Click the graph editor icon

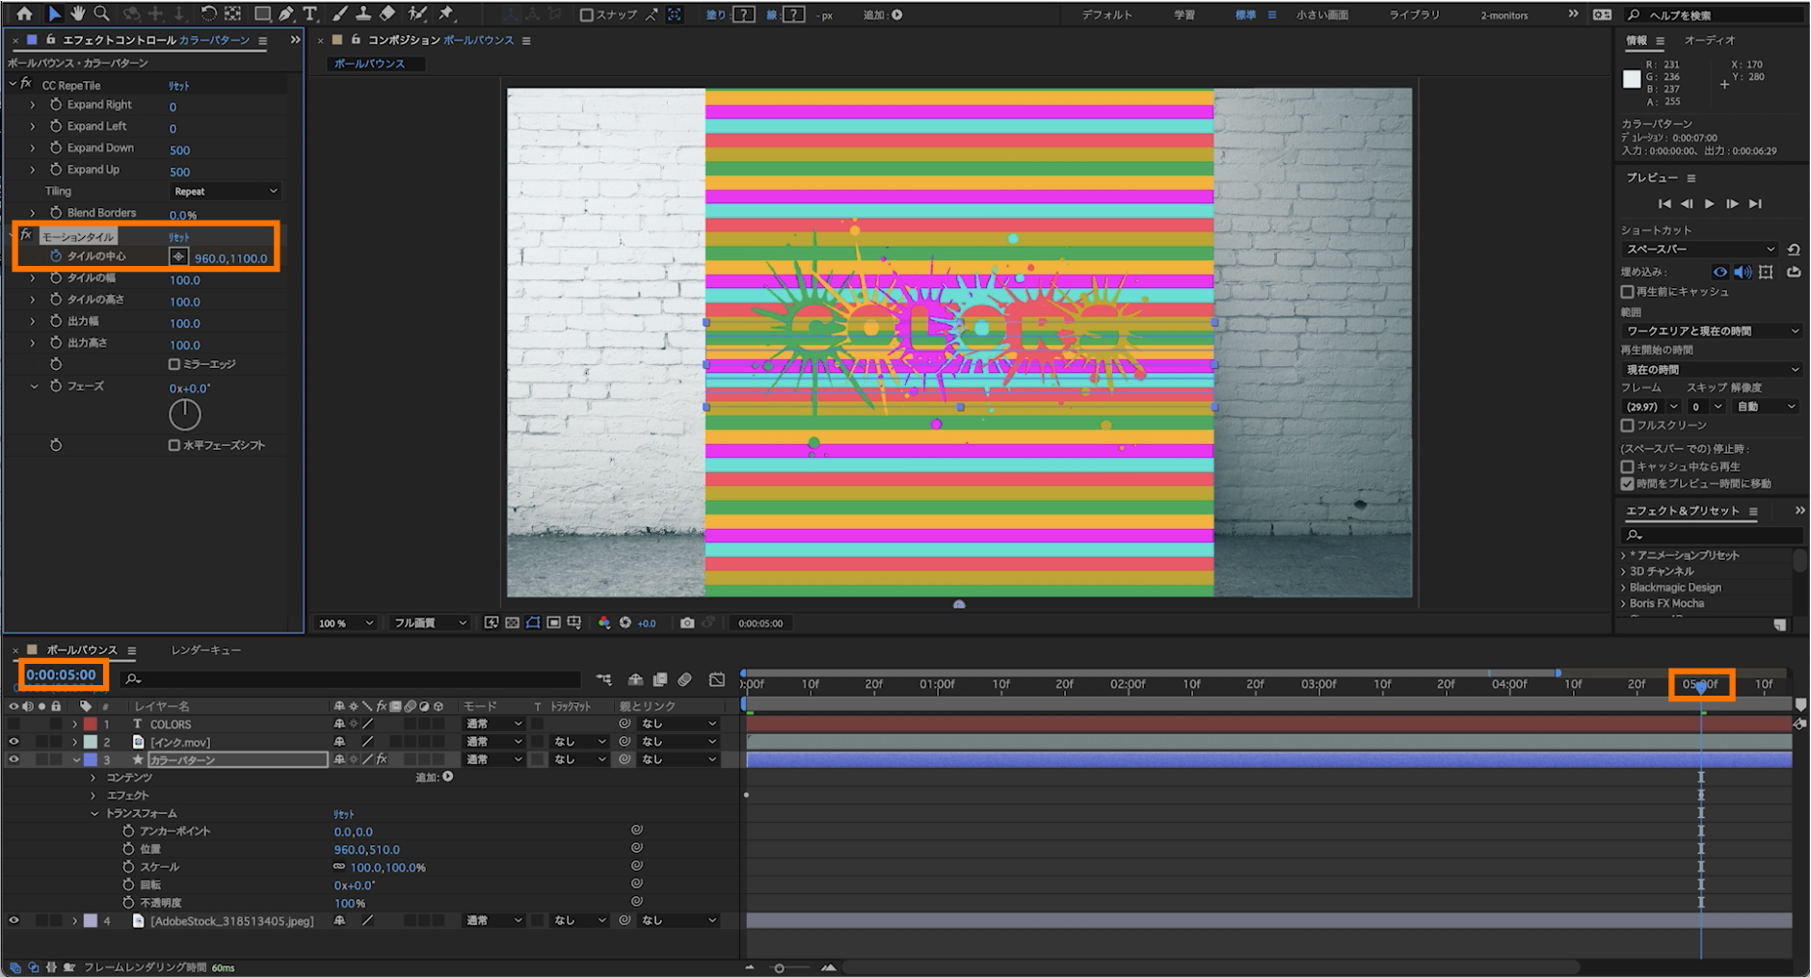[x=717, y=679]
